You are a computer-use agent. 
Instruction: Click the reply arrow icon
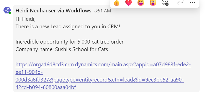coord(180,3)
